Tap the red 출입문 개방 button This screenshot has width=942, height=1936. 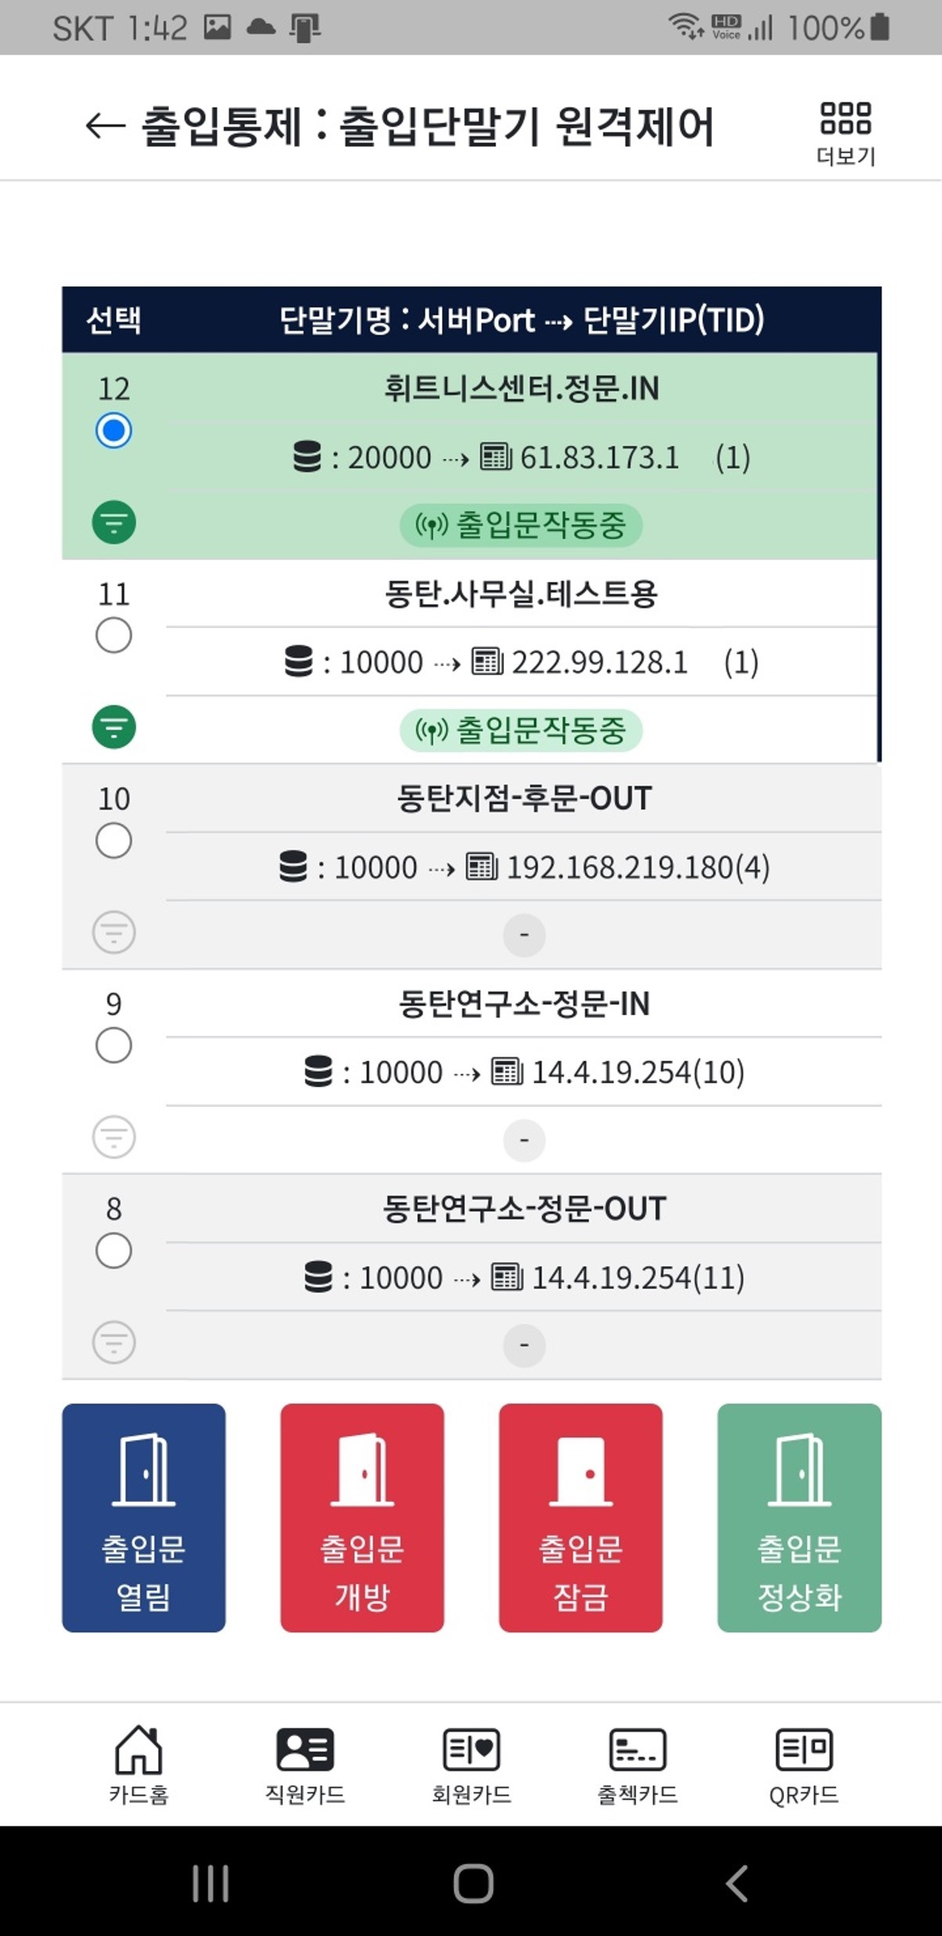point(362,1518)
